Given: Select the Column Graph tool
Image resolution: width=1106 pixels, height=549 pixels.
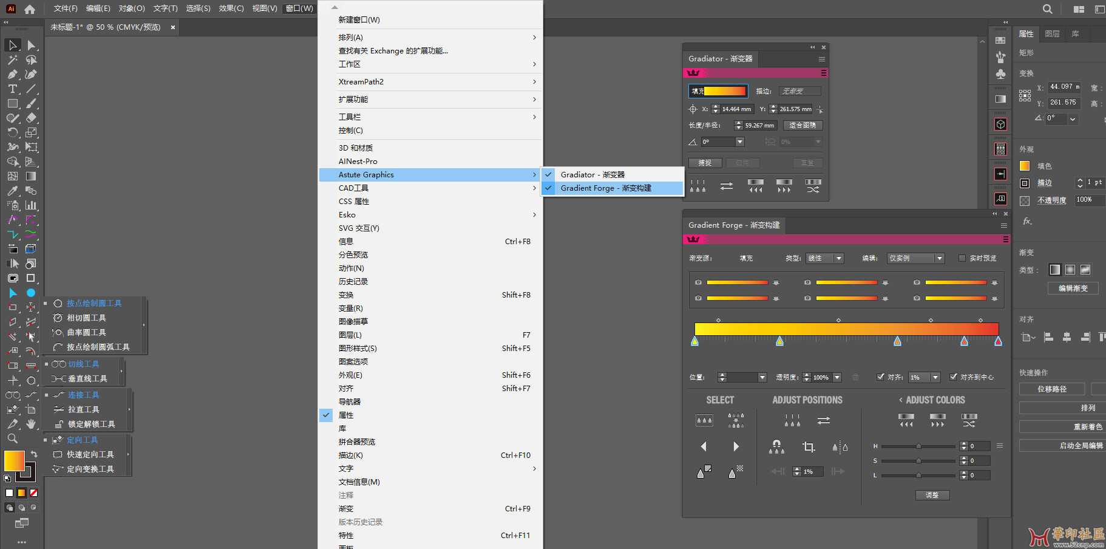Looking at the screenshot, I should click(x=31, y=205).
